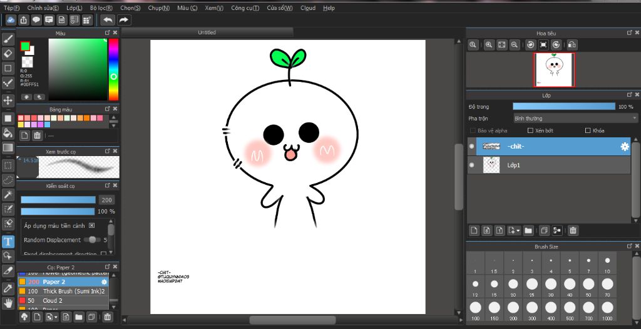This screenshot has height=329, width=641.
Task: Choose the Cloud 2 brush
Action: tap(63, 300)
